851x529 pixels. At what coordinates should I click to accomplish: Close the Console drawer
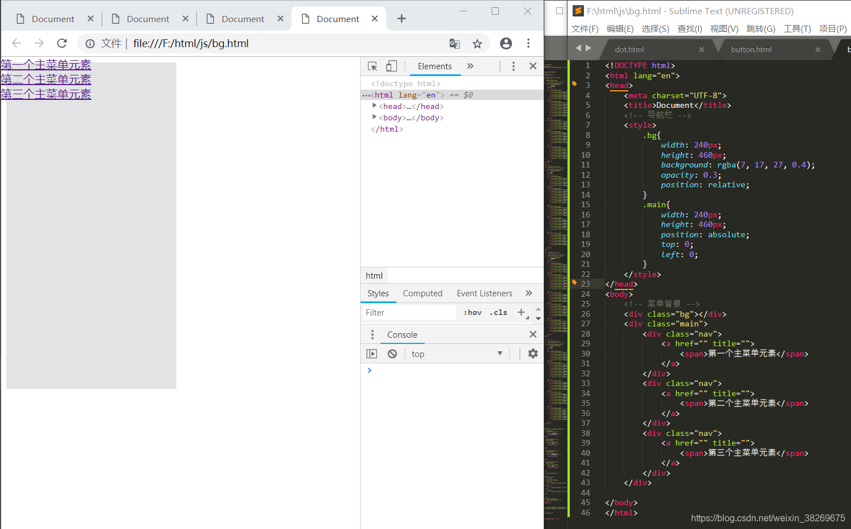(x=533, y=334)
